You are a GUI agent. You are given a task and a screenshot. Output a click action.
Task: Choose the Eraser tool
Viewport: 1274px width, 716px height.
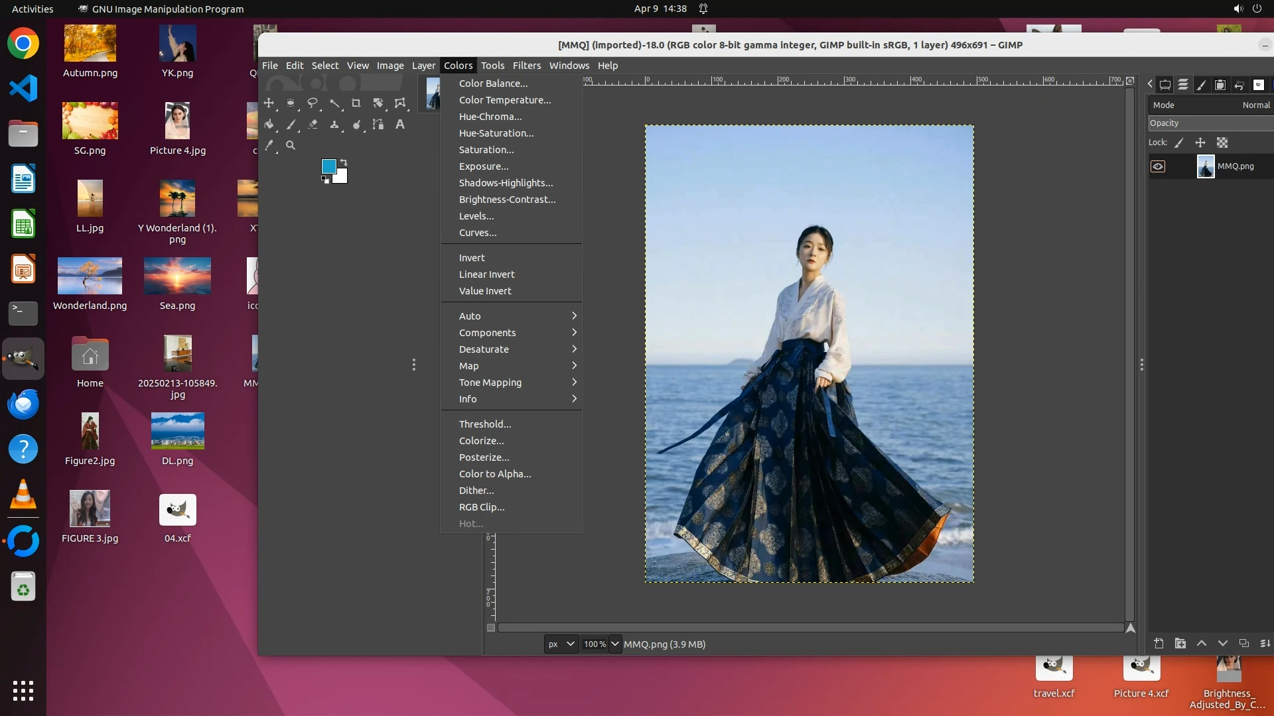[313, 124]
